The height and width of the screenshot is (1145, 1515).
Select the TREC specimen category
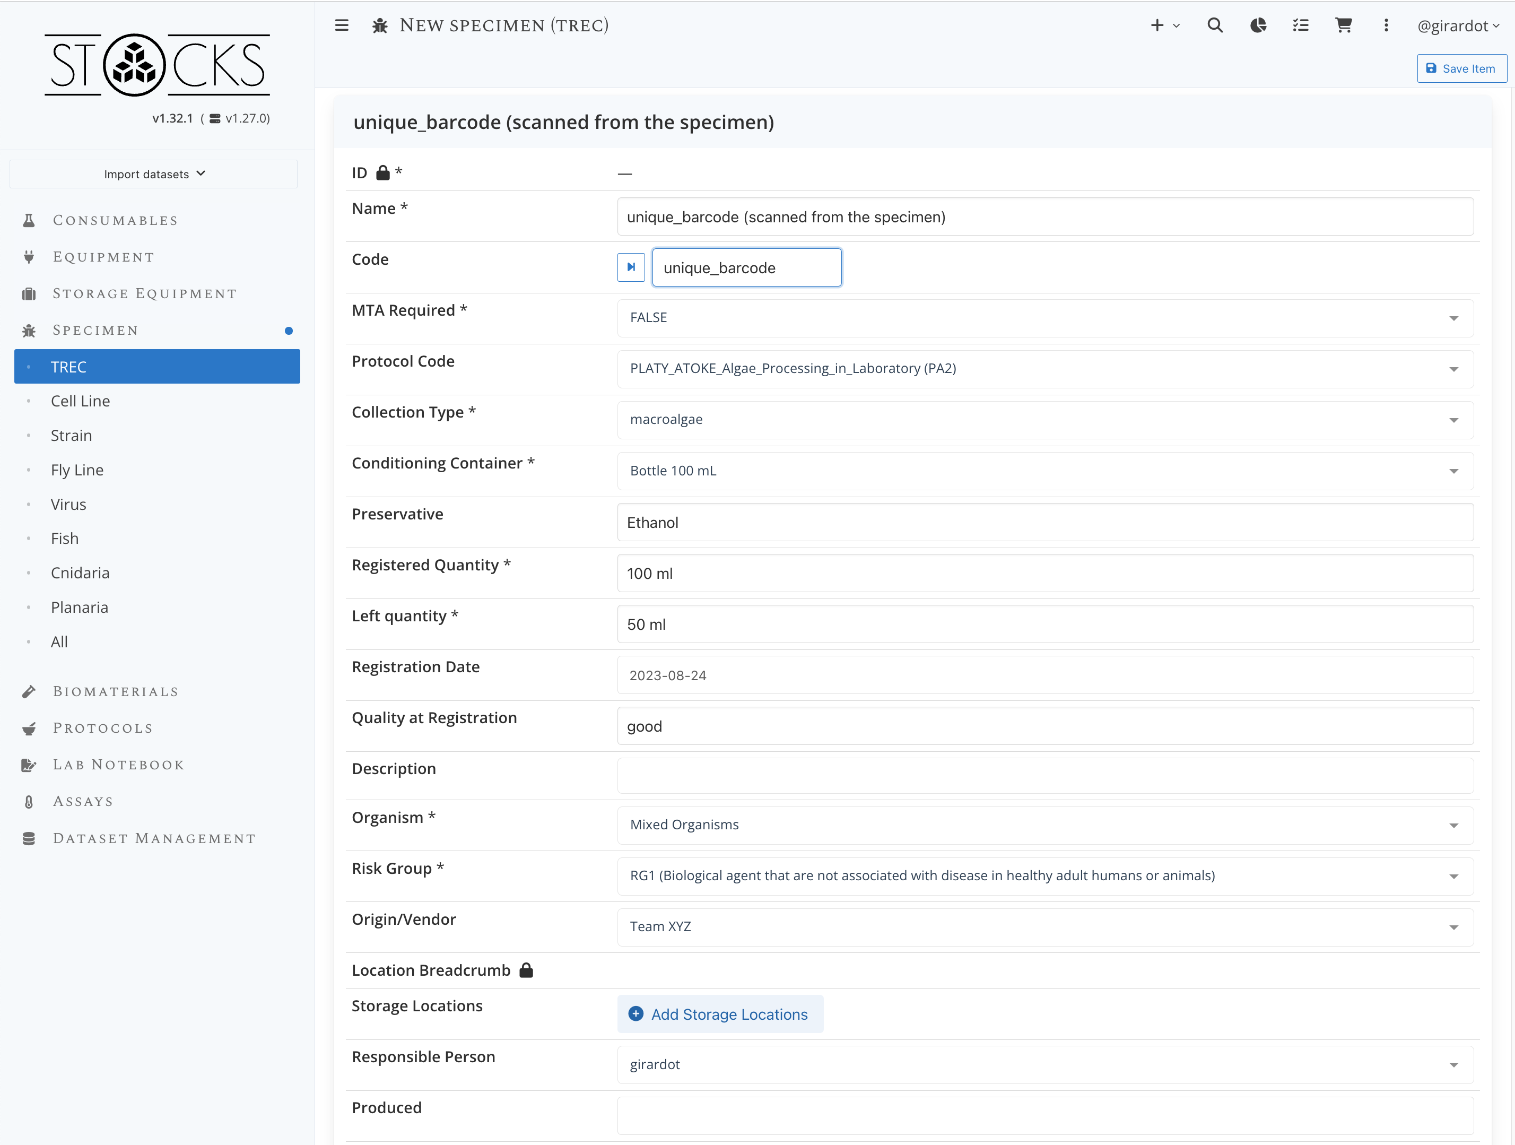point(157,367)
